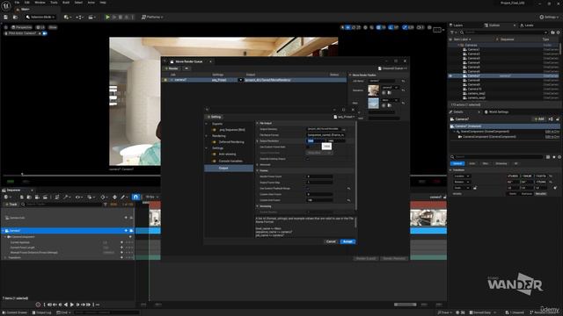The image size is (563, 316).
Task: Collapse the Cameras folder in the Outliner
Action: click(458, 45)
